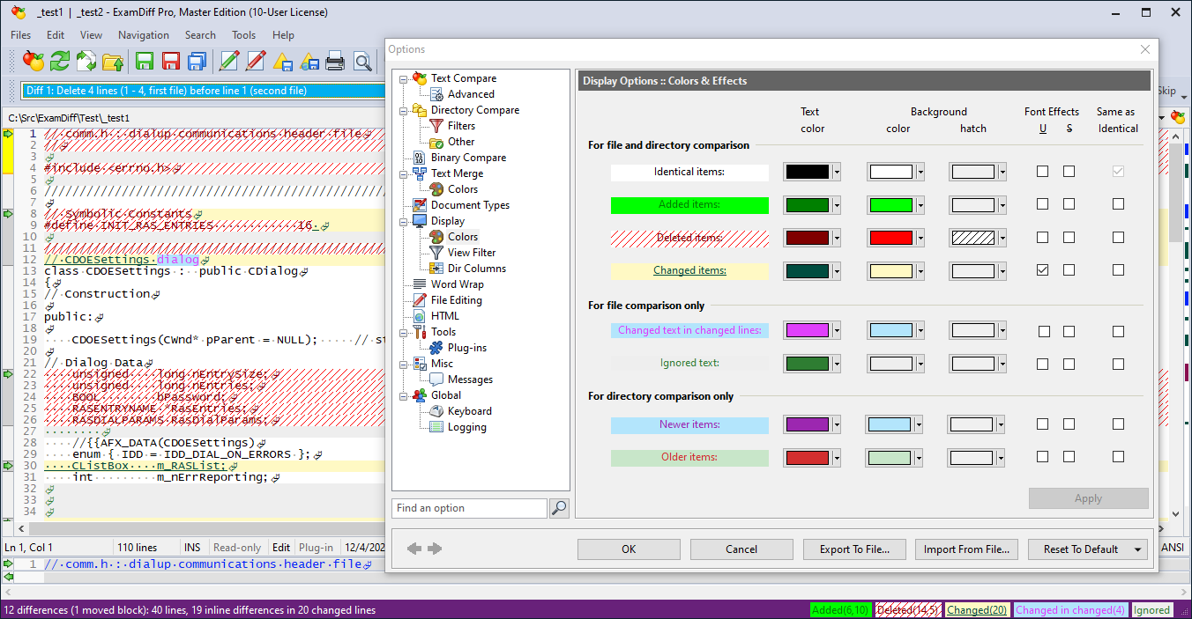This screenshot has height=619, width=1192.
Task: Open Directory Compare options node
Action: [x=474, y=110]
